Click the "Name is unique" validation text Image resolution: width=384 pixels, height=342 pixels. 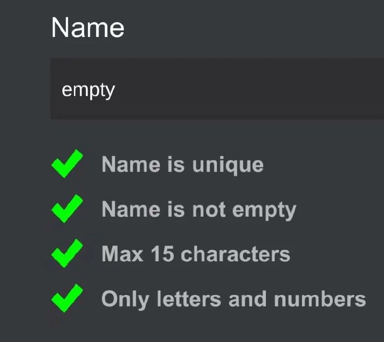point(182,165)
